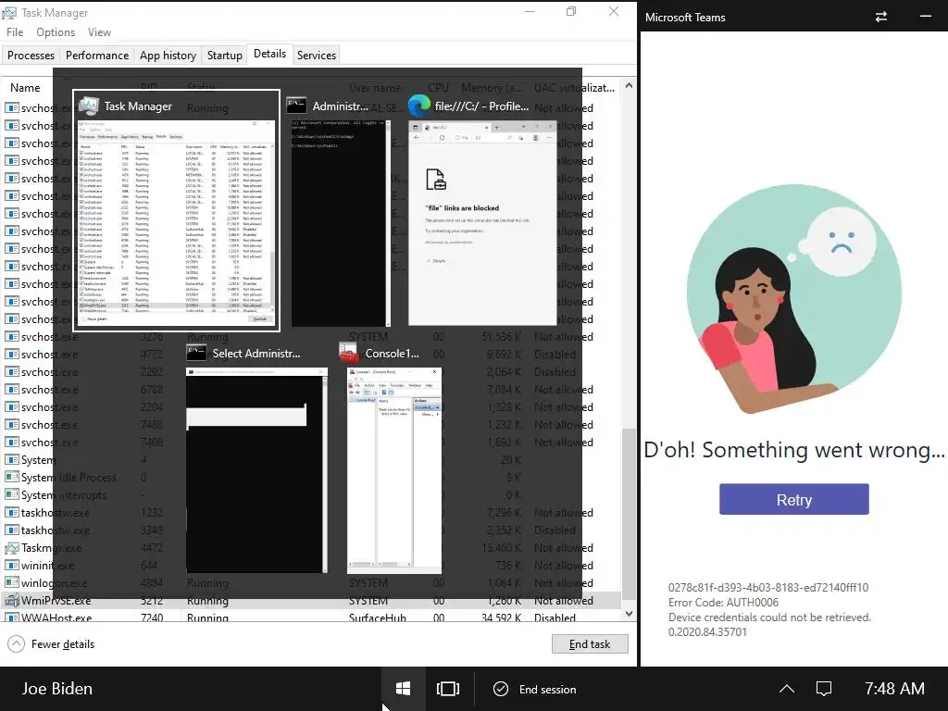The height and width of the screenshot is (711, 948).
Task: Switch to the Startup tab
Action: pos(224,55)
